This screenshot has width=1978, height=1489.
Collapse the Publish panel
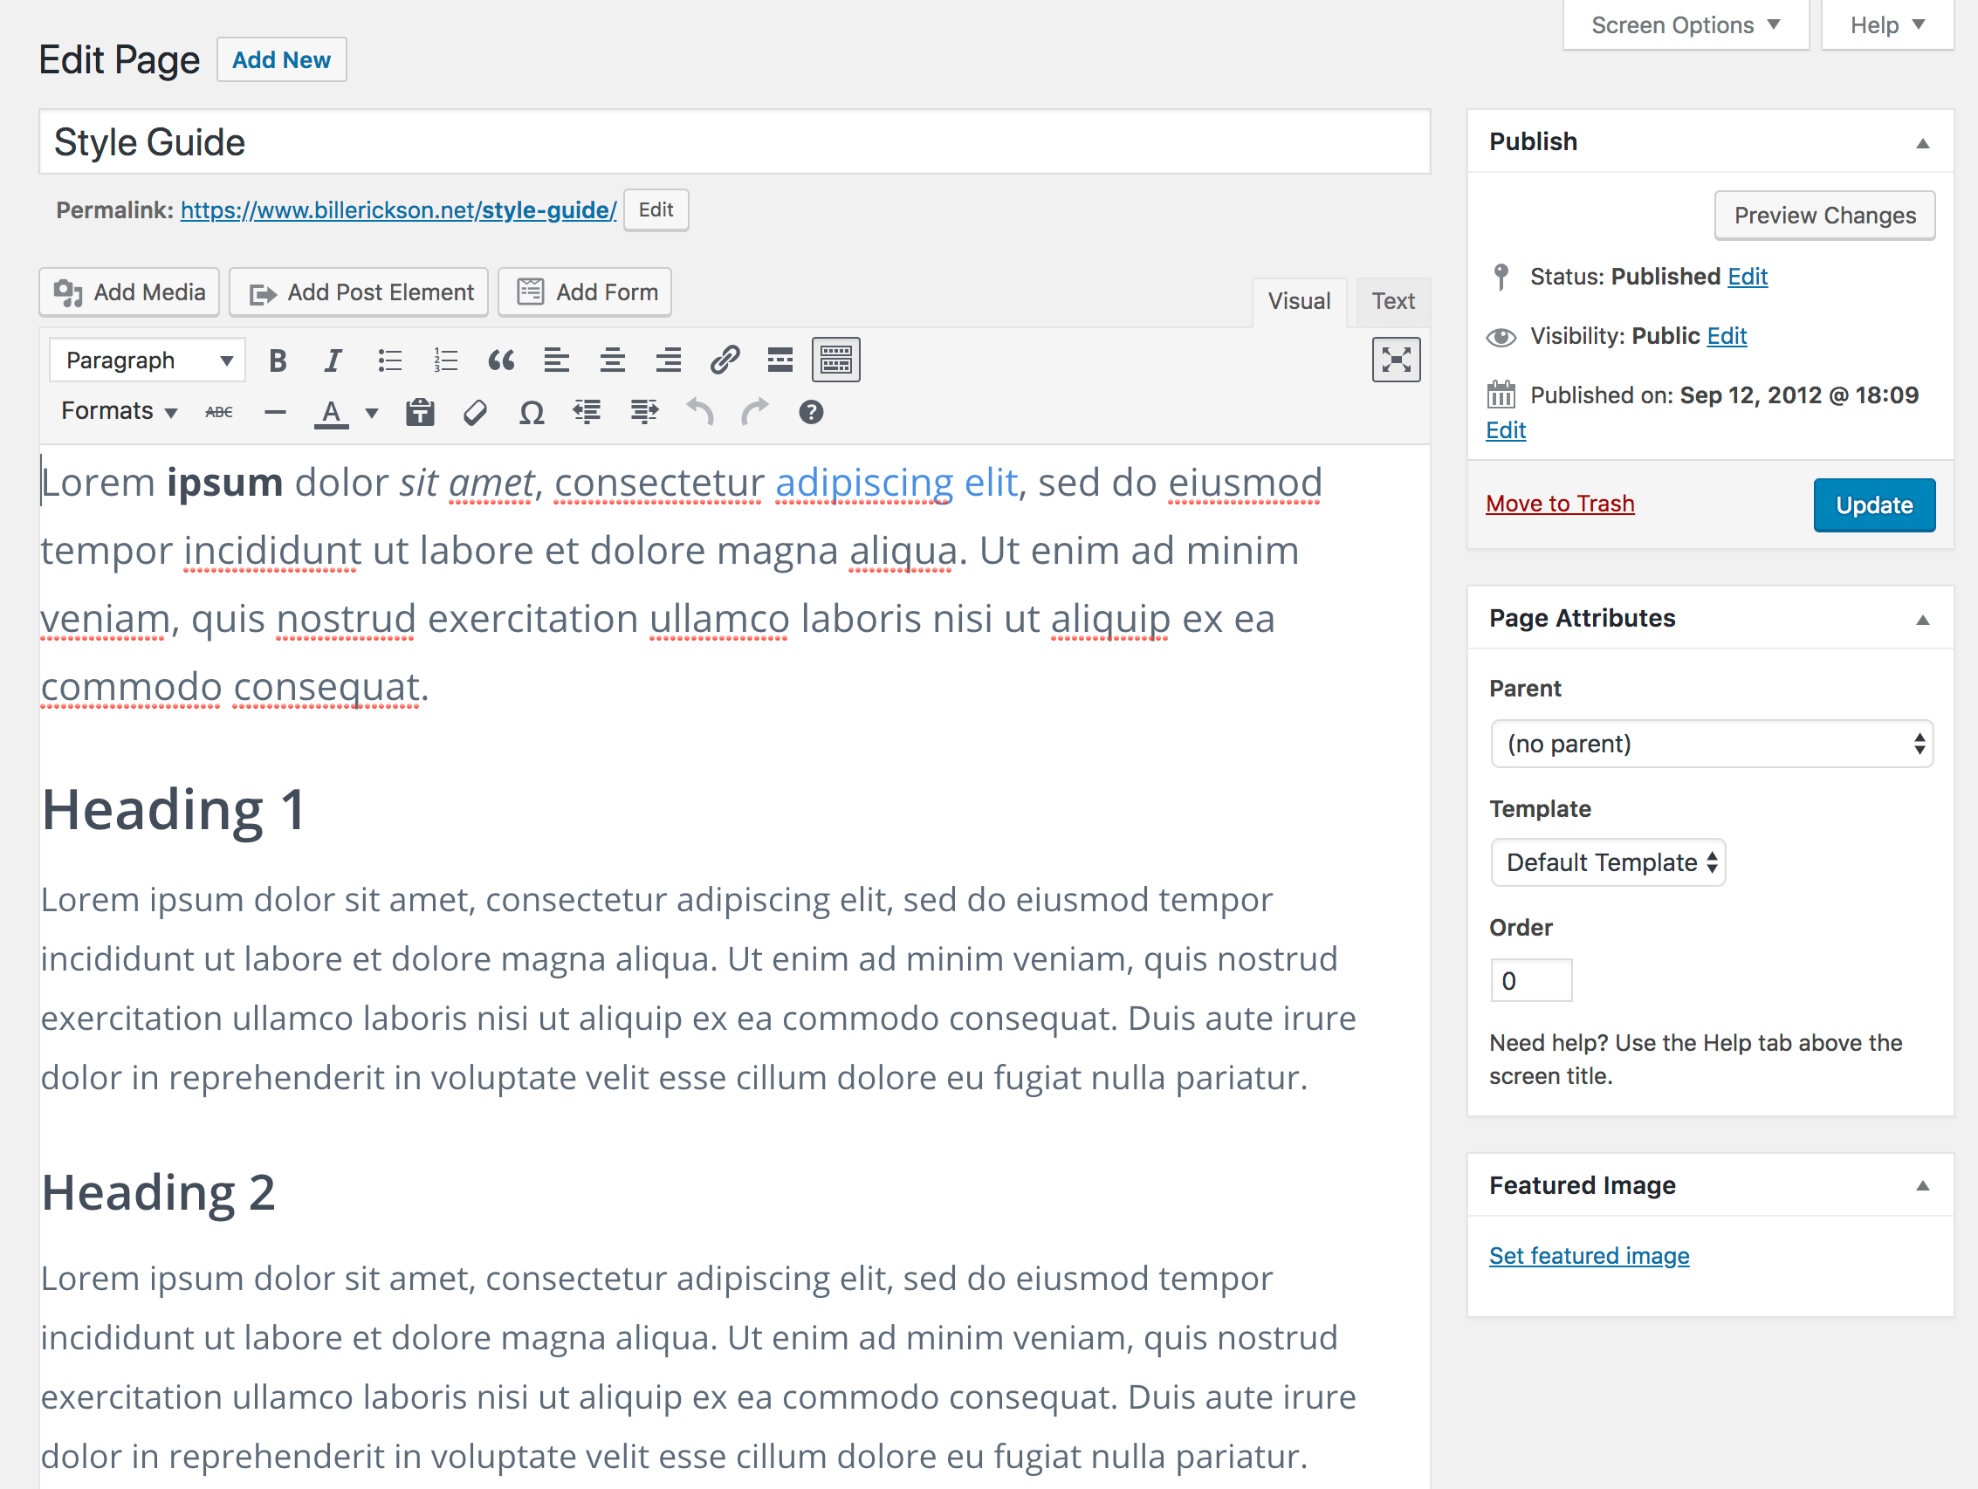[1921, 143]
